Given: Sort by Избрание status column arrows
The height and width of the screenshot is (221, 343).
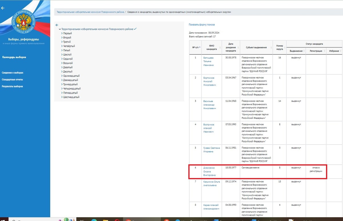Looking at the screenshot, I should click(341, 51).
